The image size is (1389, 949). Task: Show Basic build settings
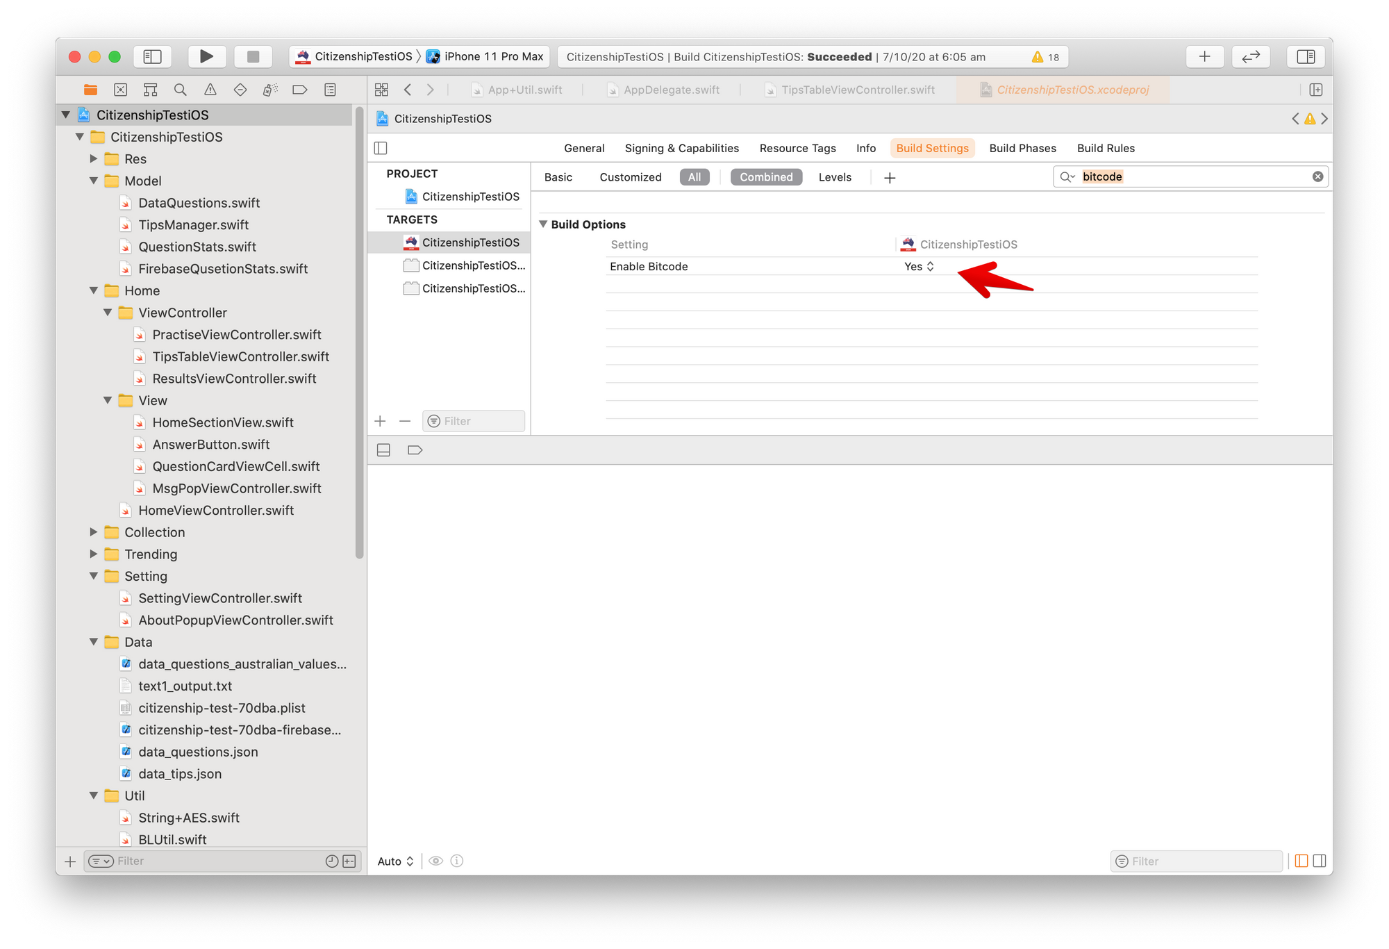(x=558, y=177)
